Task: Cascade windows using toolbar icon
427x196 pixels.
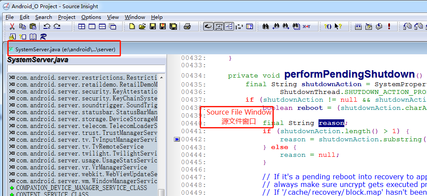Action: (x=112, y=26)
